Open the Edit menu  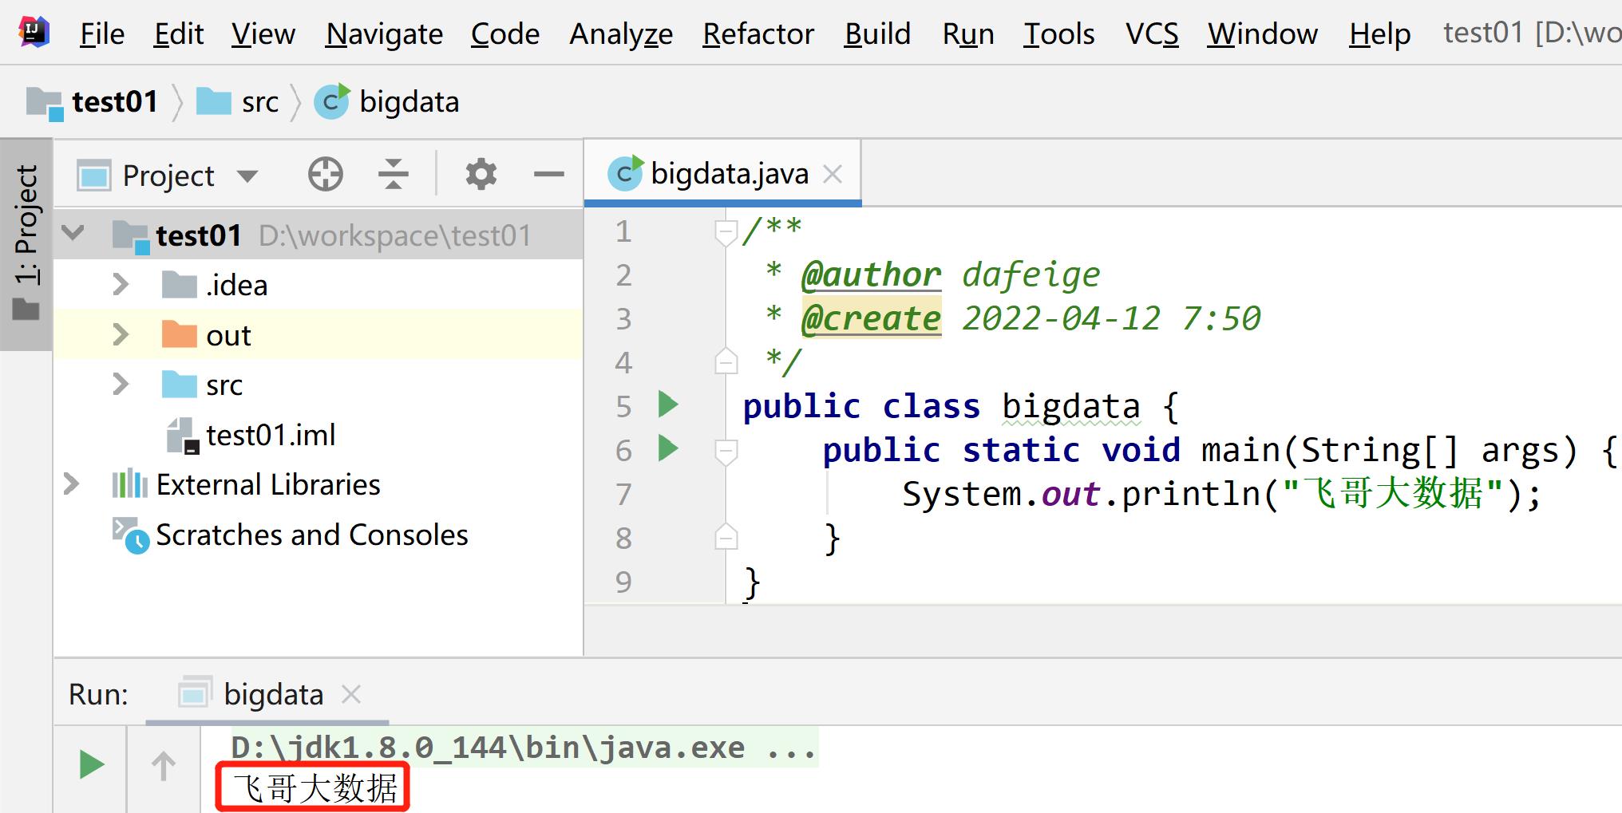[x=179, y=34]
